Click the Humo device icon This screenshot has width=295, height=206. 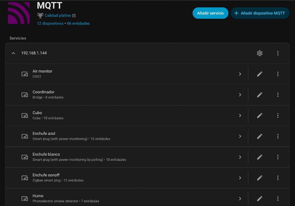25,199
